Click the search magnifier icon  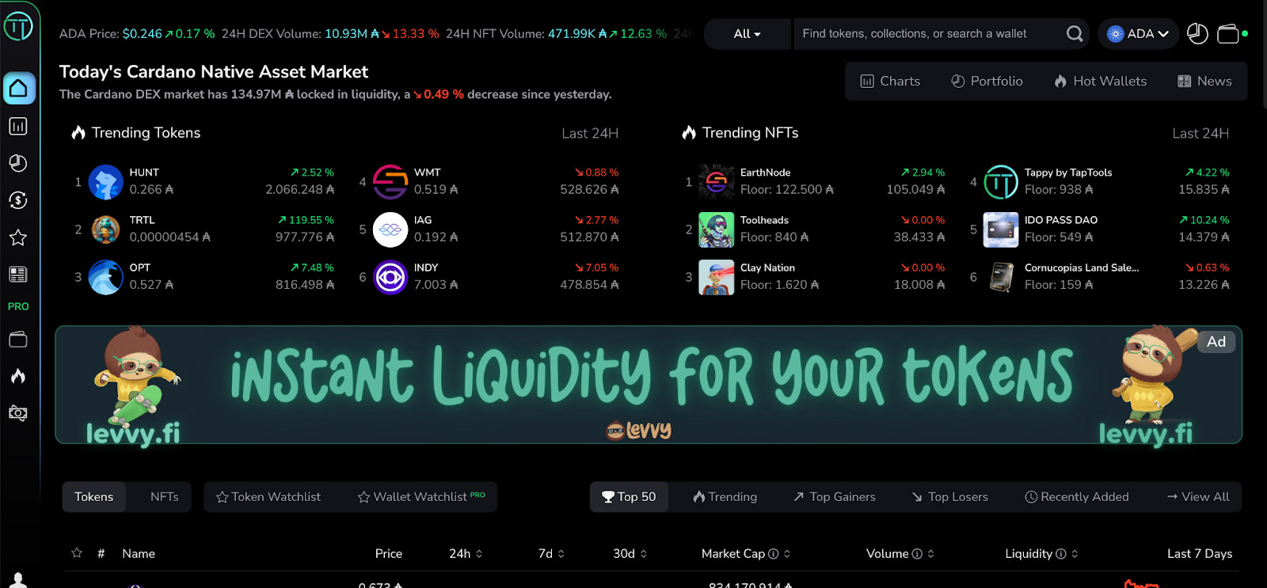1075,34
